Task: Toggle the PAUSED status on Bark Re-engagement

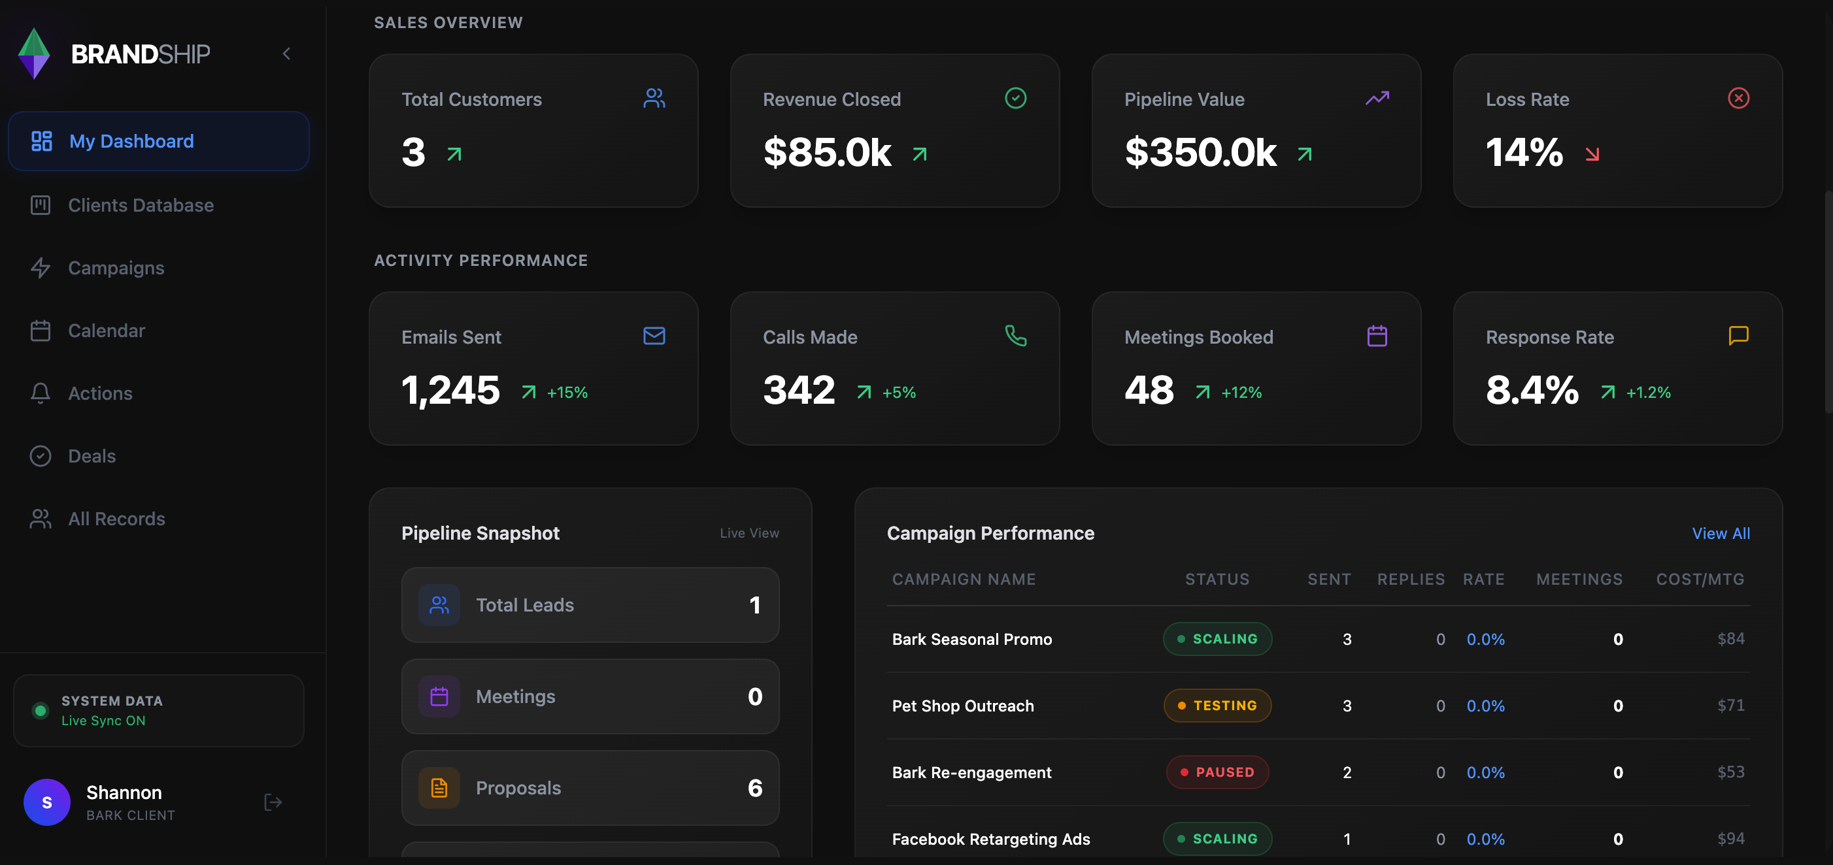Action: click(1217, 772)
